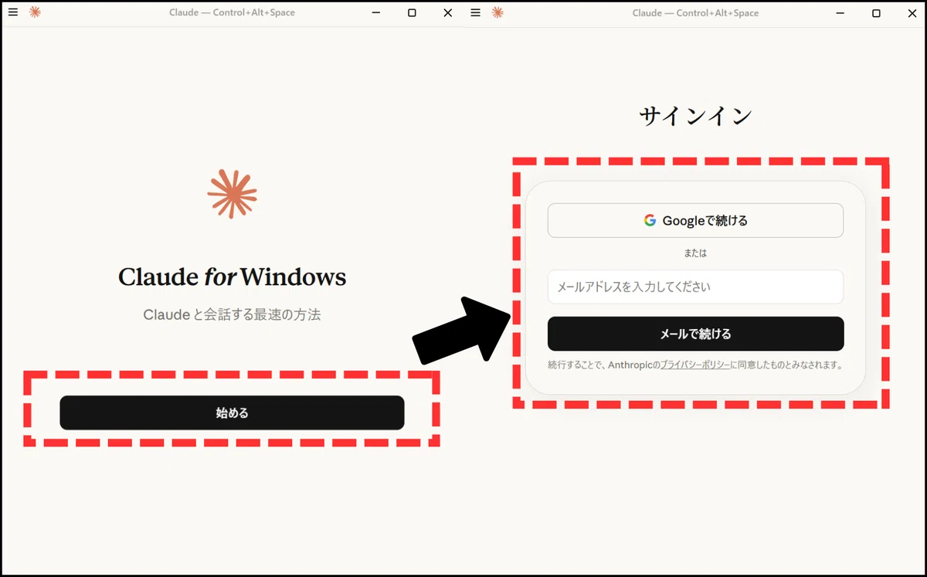927x577 pixels.
Task: Click the または separator text
Action: (695, 253)
